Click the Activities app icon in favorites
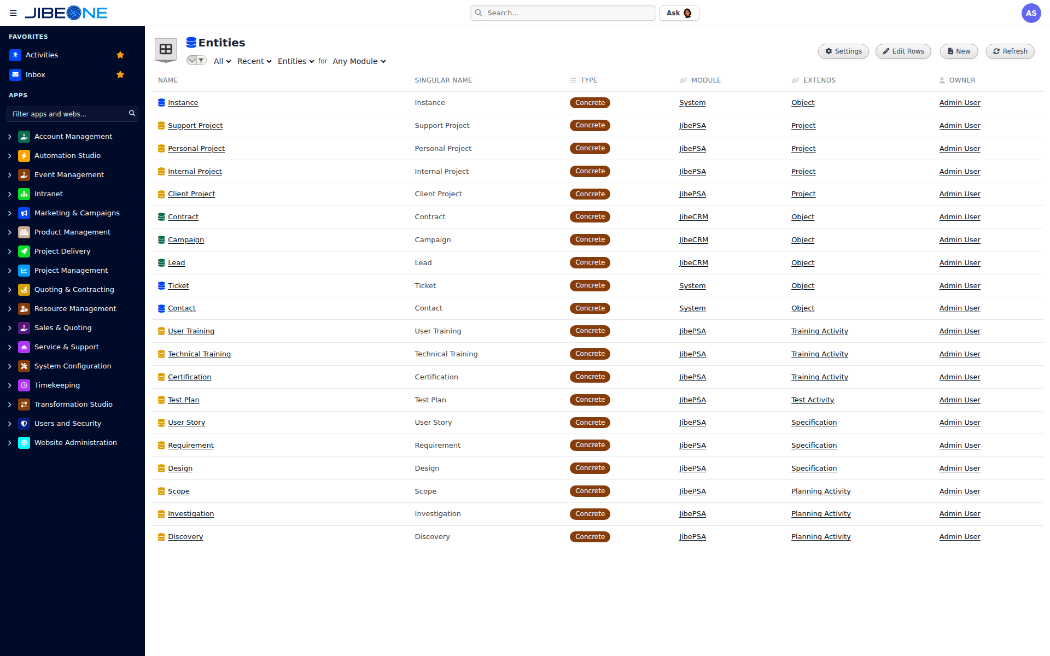 [15, 55]
